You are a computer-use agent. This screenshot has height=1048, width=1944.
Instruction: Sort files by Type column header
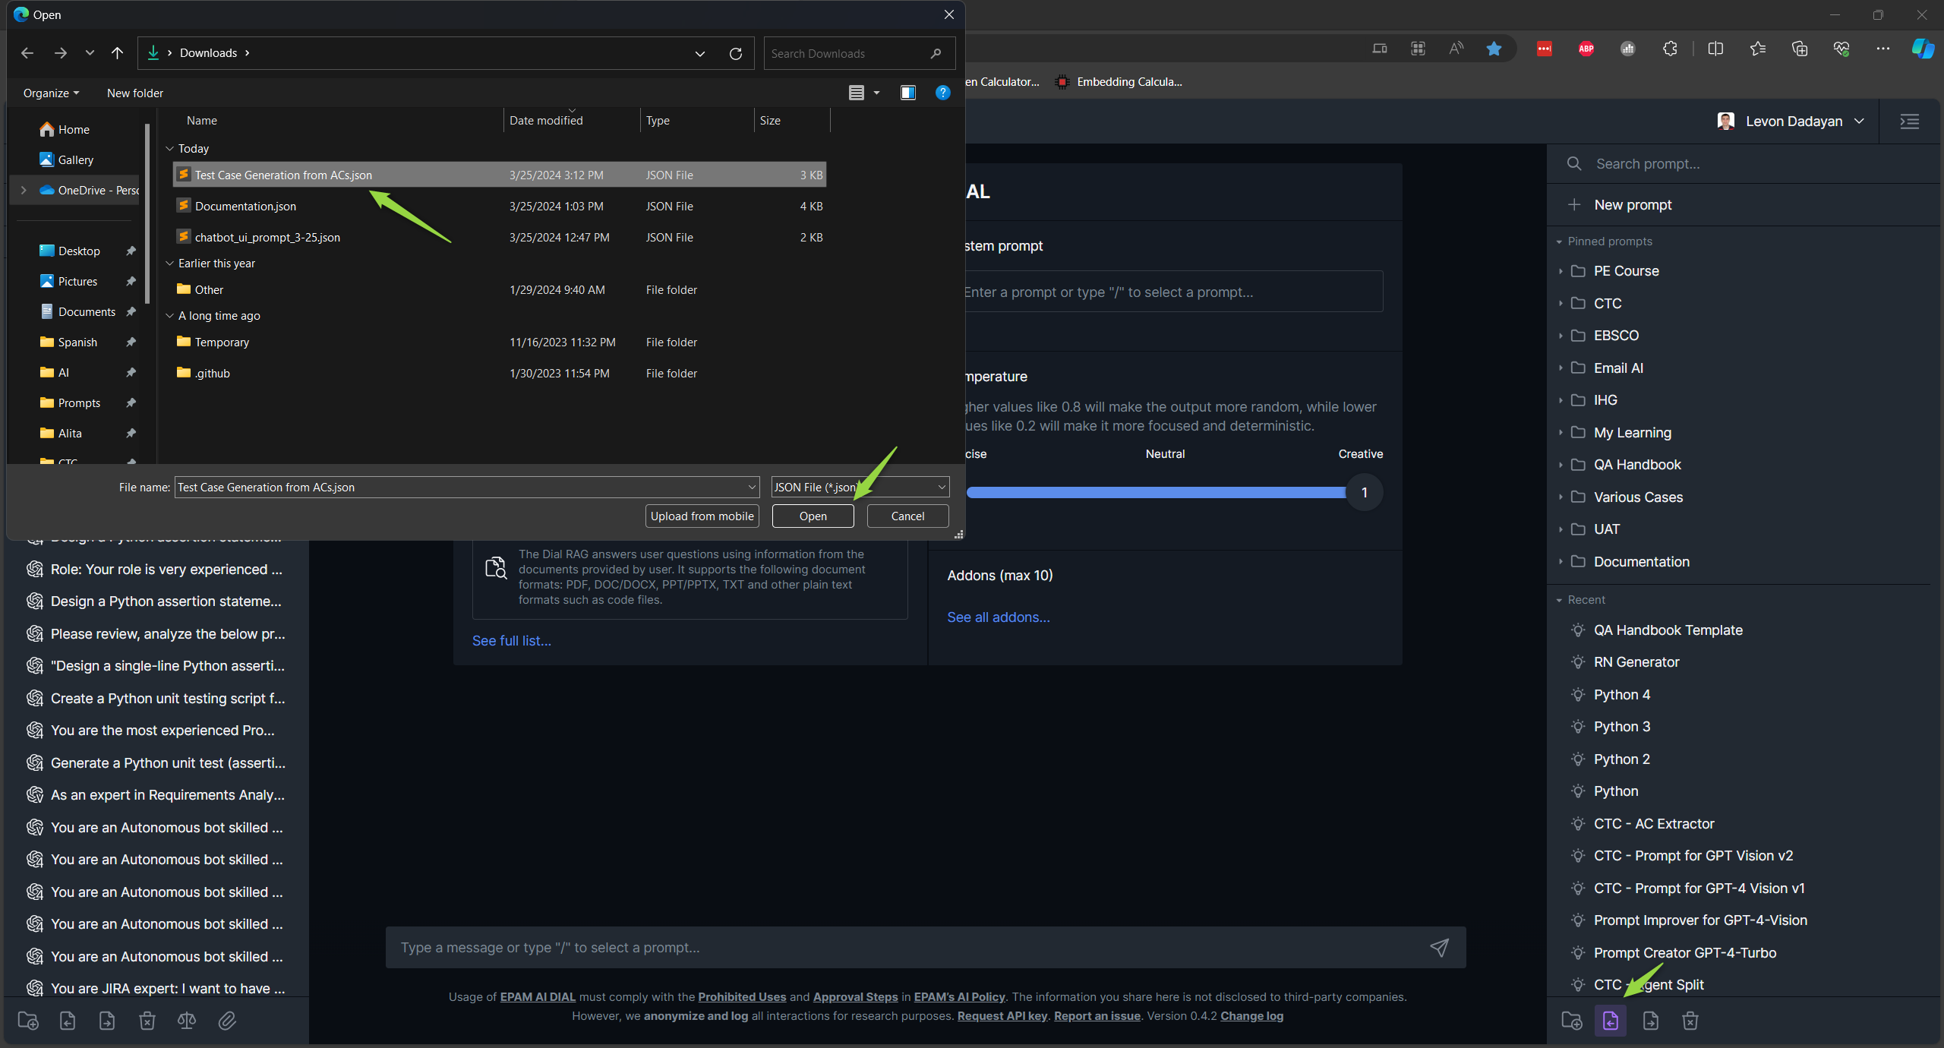[x=658, y=120]
